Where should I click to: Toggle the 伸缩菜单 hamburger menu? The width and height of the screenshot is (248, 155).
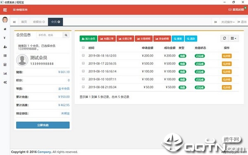[20, 10]
